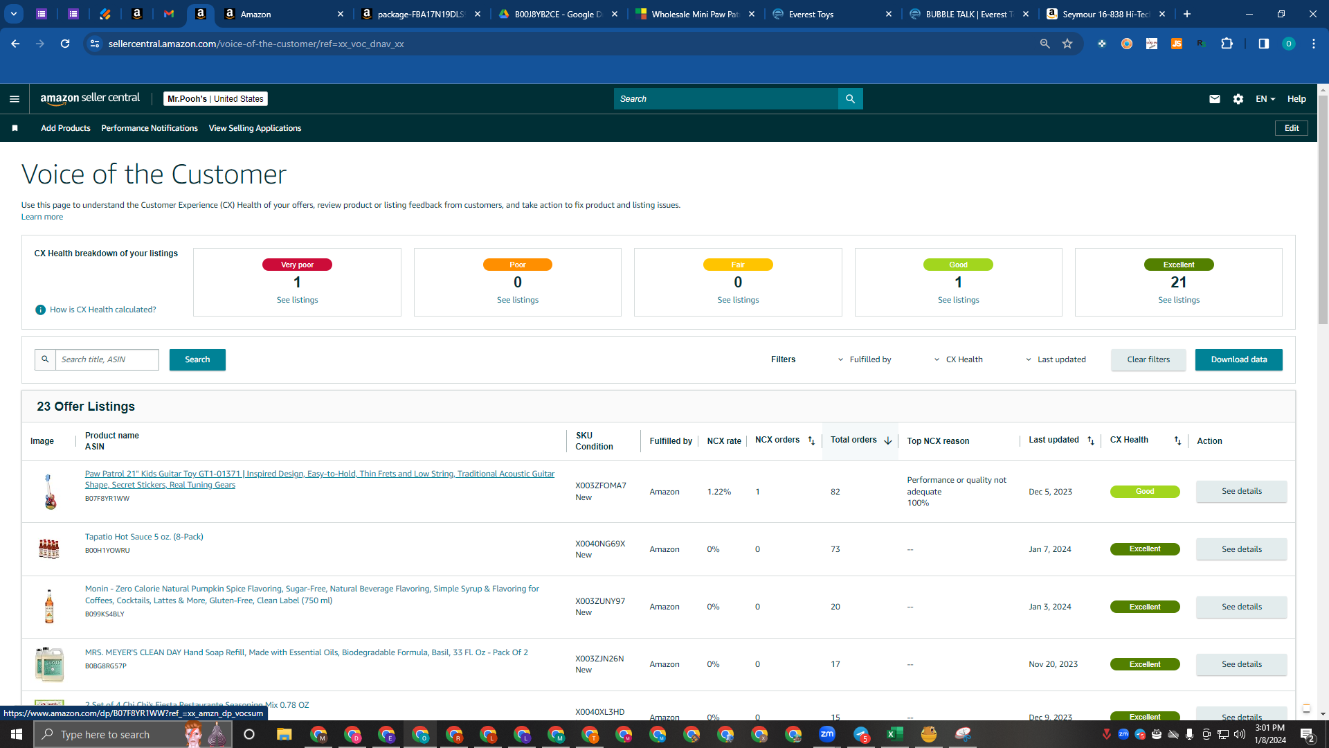The height and width of the screenshot is (748, 1329).
Task: Expand the CX Health filter dropdown
Action: point(959,359)
